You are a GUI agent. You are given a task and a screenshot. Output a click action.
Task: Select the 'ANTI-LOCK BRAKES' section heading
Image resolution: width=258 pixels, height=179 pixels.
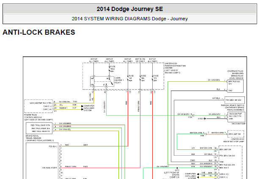point(39,32)
